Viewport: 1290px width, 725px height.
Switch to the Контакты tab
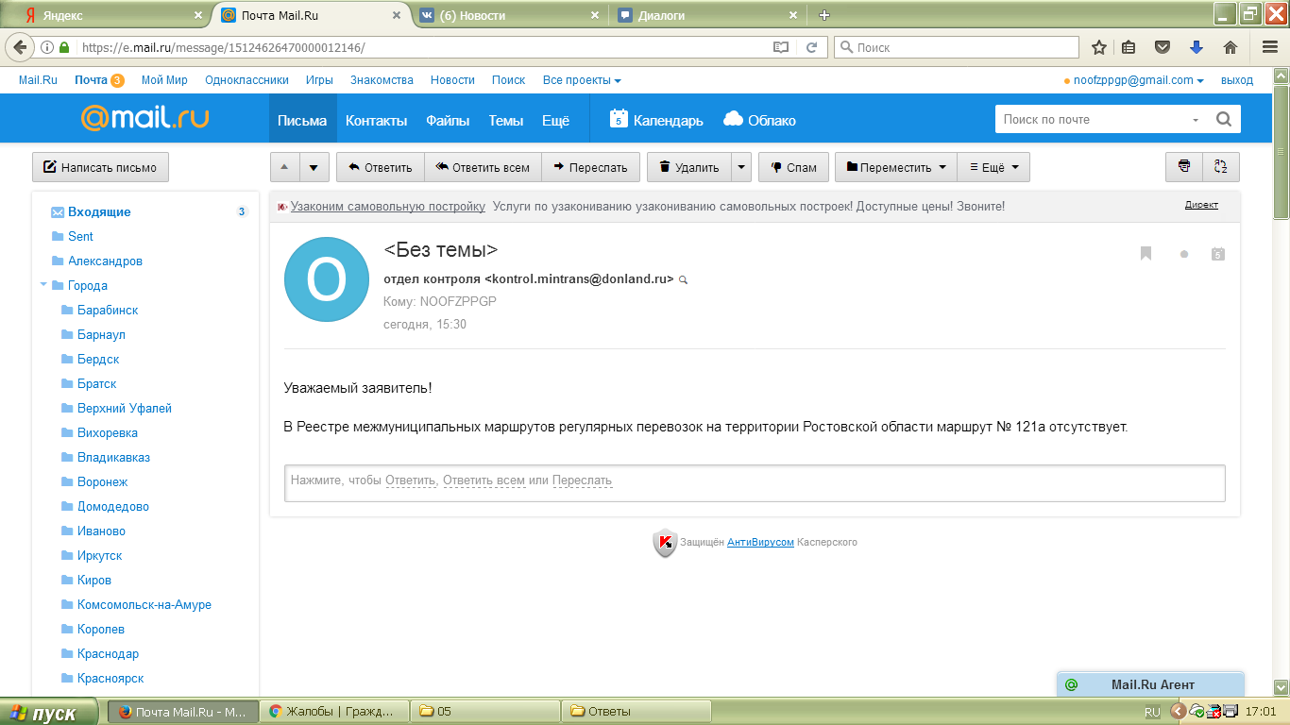click(376, 120)
